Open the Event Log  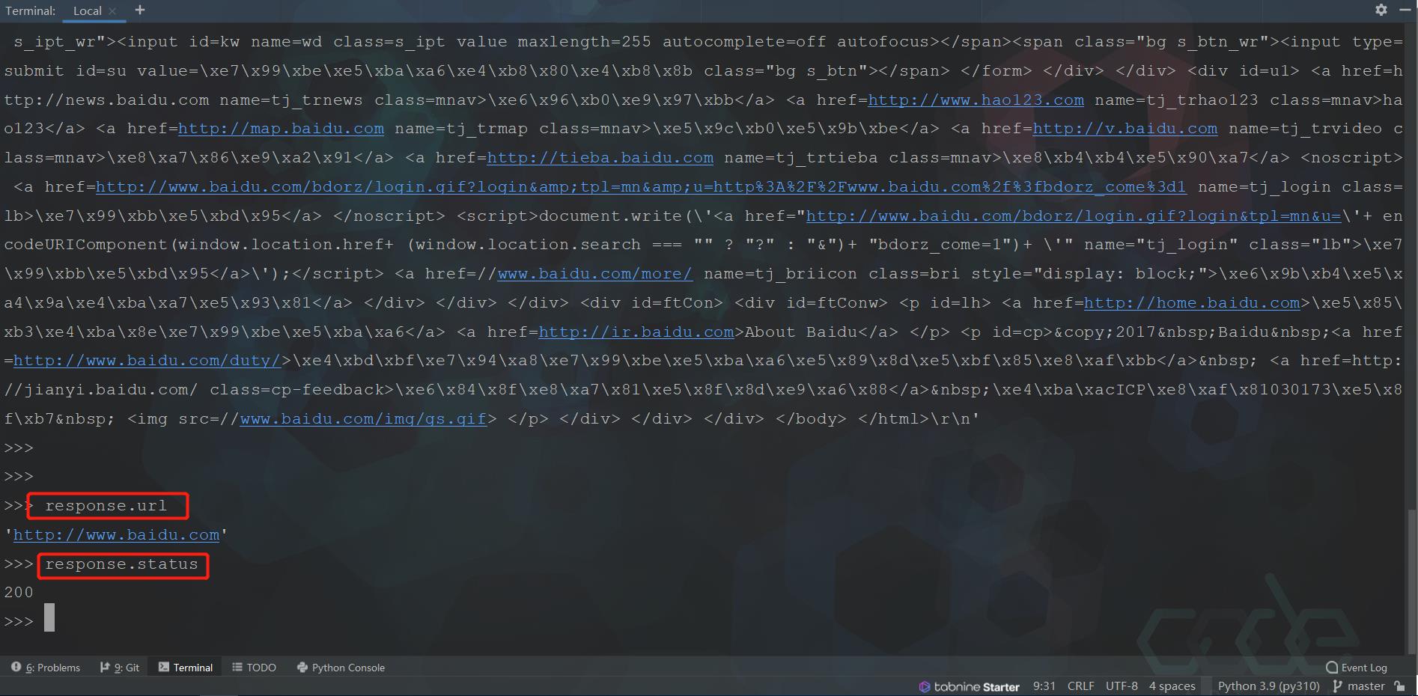coord(1357,668)
